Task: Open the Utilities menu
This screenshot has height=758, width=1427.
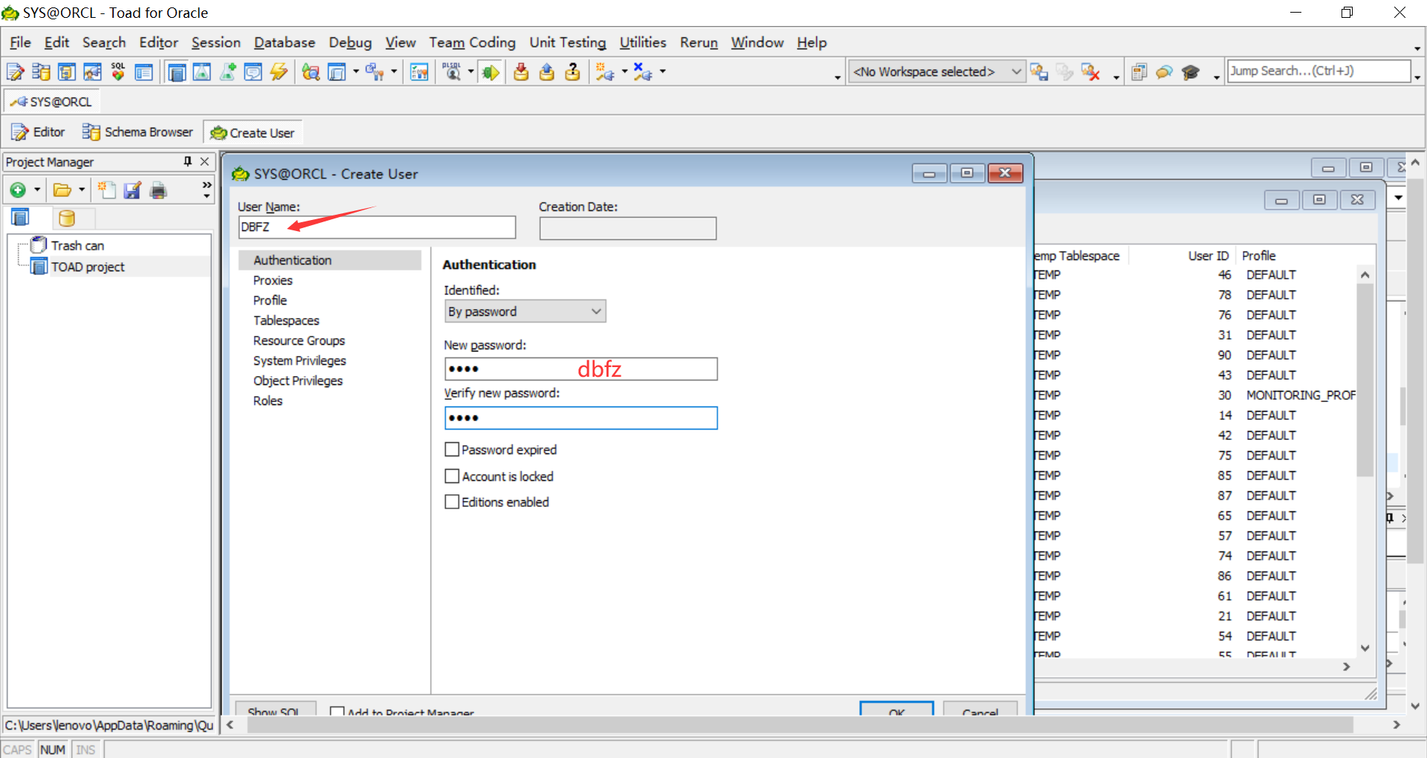Action: click(x=643, y=42)
